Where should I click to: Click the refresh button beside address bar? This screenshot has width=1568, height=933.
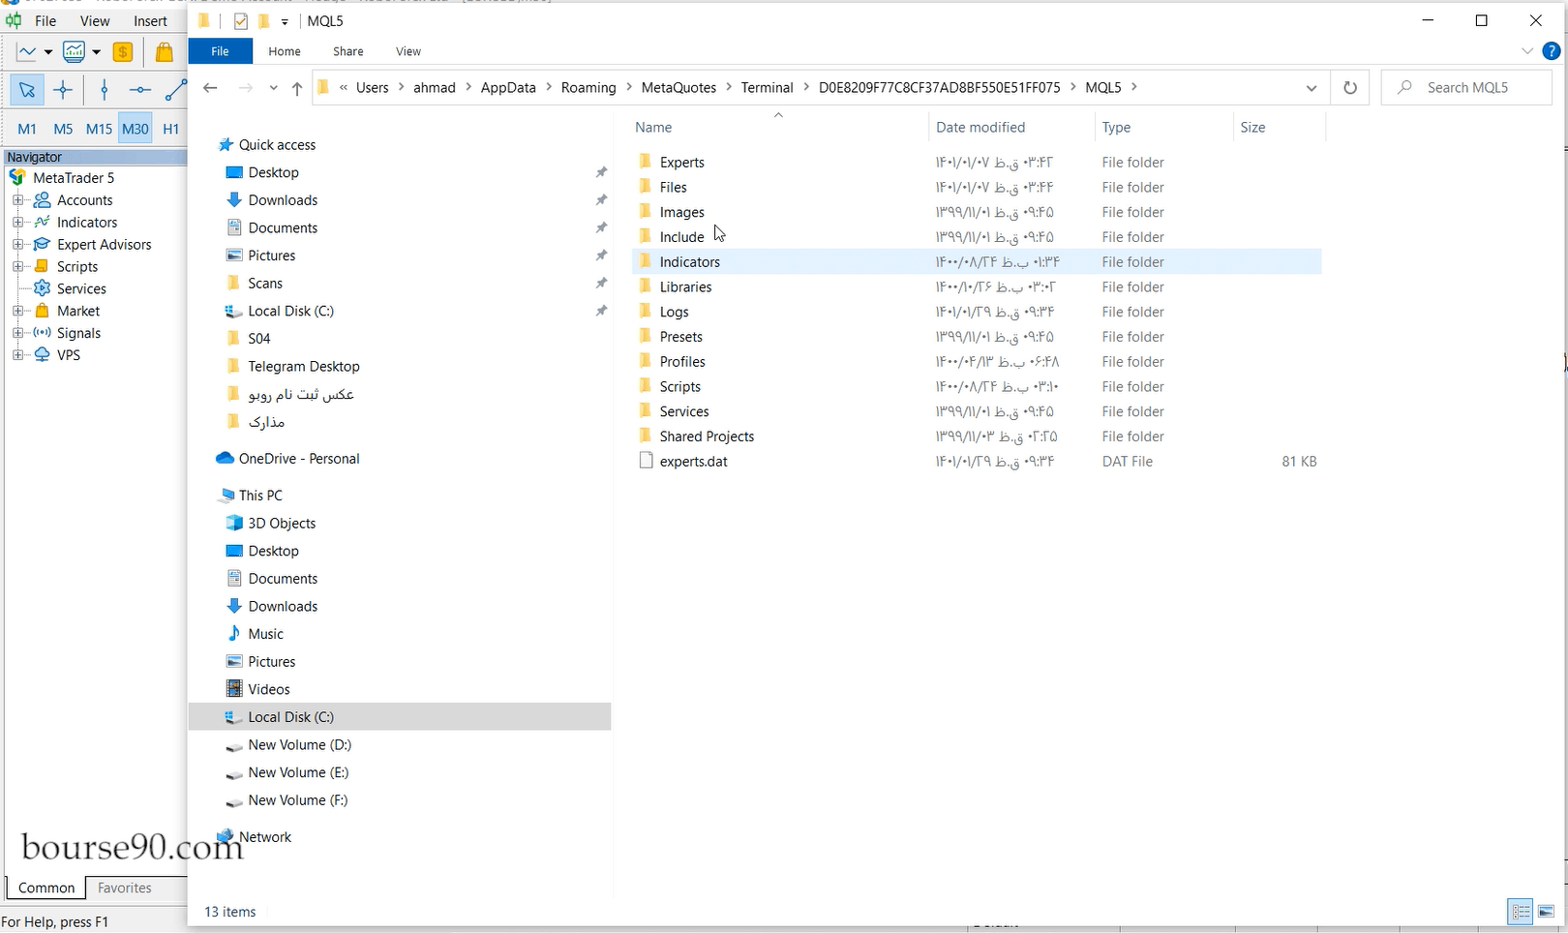click(x=1349, y=88)
